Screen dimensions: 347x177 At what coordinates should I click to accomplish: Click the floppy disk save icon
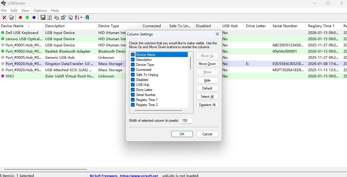(x=43, y=18)
